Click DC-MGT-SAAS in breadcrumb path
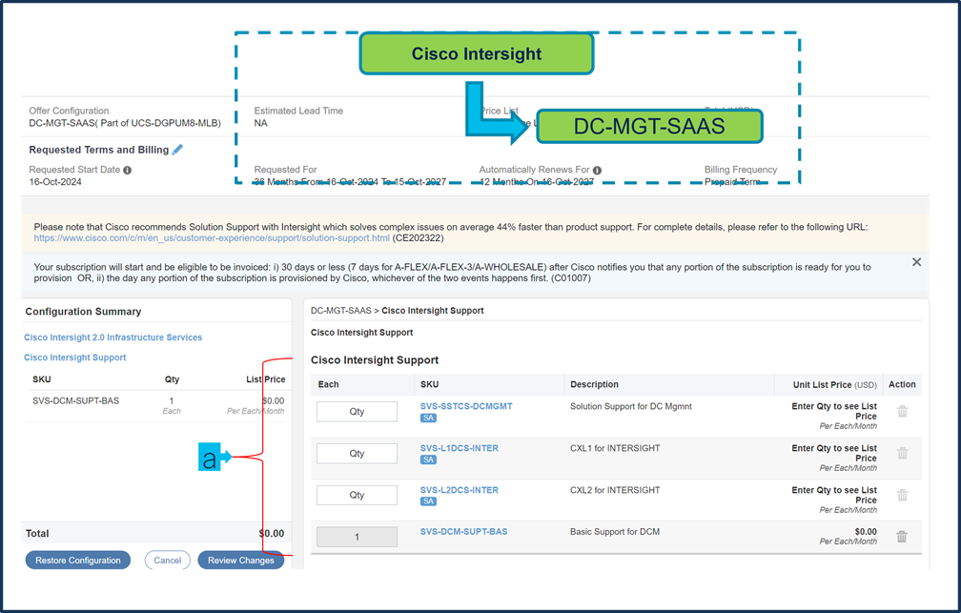This screenshot has width=961, height=613. (x=340, y=311)
